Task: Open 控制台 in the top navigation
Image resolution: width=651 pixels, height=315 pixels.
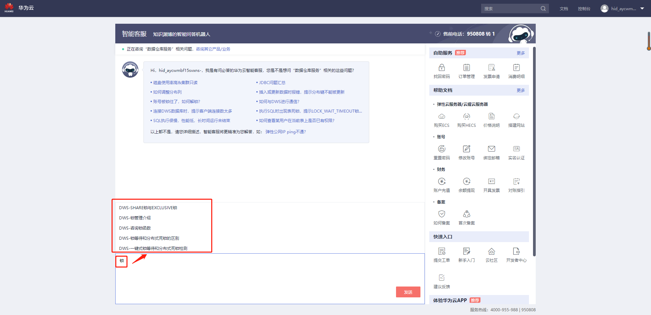Action: (x=584, y=9)
